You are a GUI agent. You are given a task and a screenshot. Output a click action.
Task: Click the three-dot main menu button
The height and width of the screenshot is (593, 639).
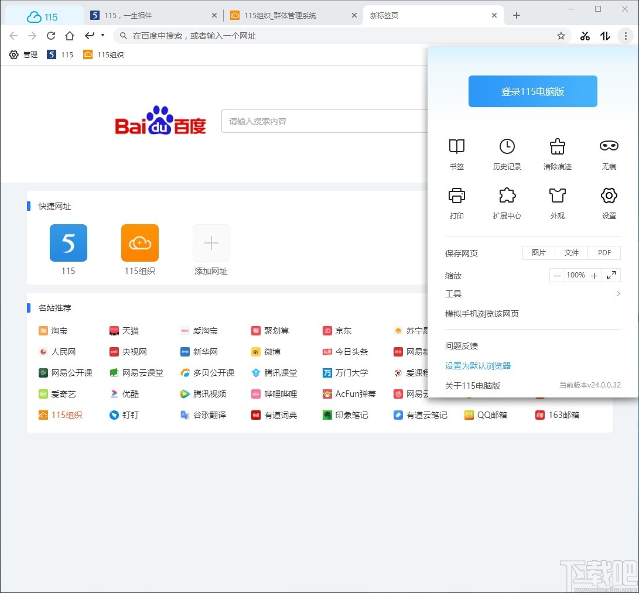pyautogui.click(x=626, y=36)
